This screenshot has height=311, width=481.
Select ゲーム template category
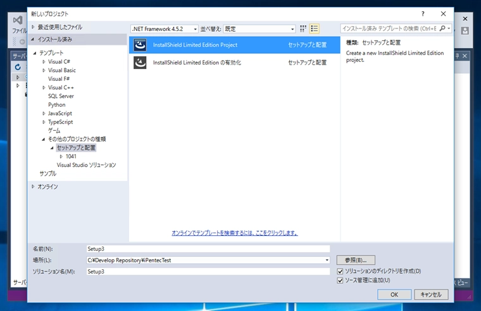(54, 130)
